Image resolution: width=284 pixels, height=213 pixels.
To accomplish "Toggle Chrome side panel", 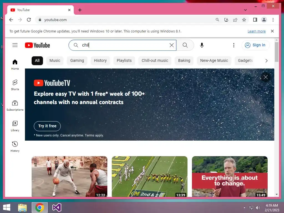I will coord(255,20).
